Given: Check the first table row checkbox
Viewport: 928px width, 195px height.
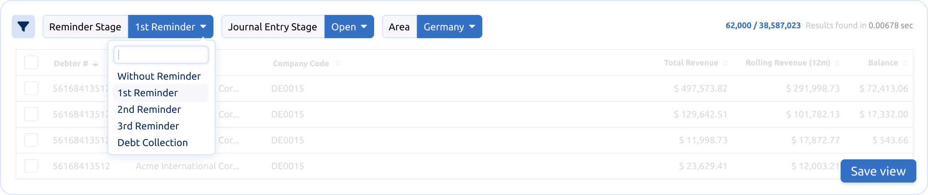Looking at the screenshot, I should pos(31,88).
